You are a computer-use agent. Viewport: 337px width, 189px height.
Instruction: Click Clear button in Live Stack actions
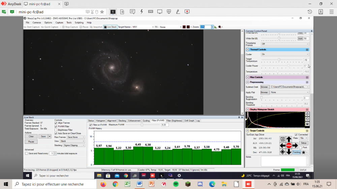click(31, 137)
